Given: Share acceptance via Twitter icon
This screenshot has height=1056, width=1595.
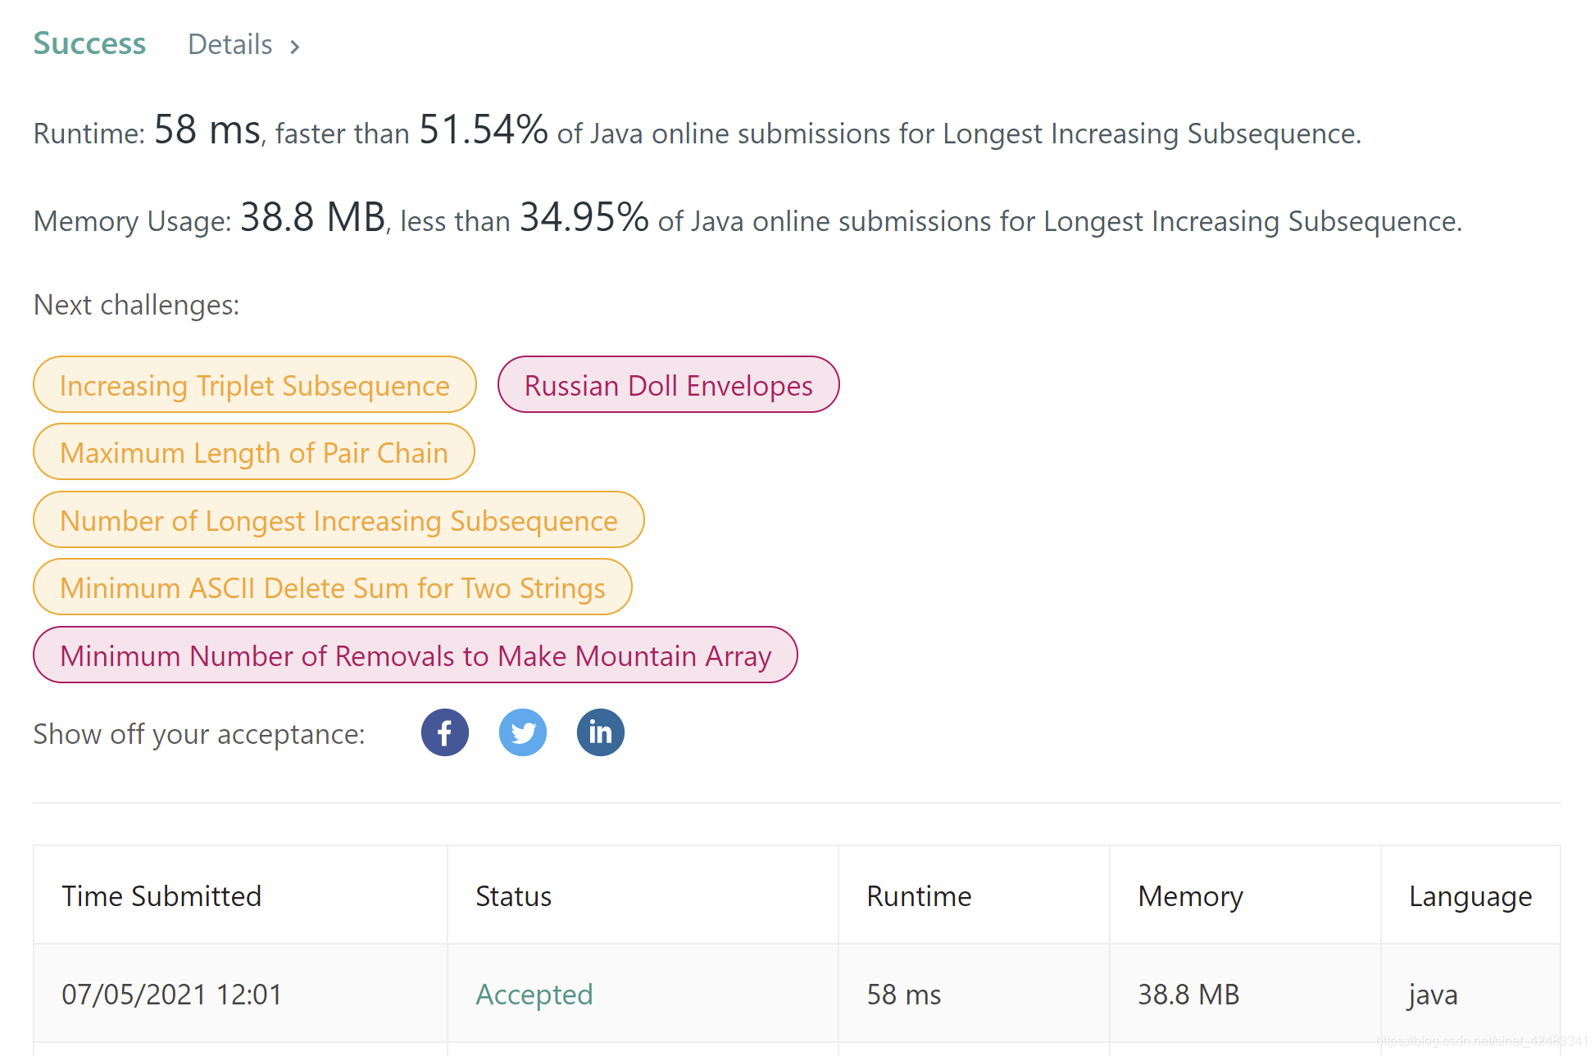Looking at the screenshot, I should point(523,732).
